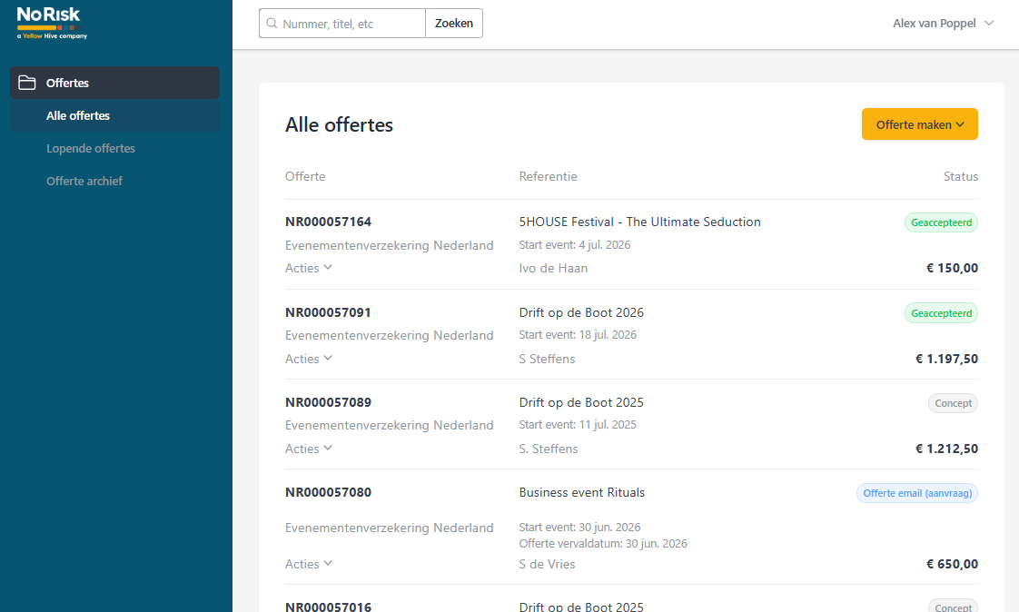Click Offerte vervaldatum: 30 jun. 2026
1019x612 pixels.
(603, 543)
